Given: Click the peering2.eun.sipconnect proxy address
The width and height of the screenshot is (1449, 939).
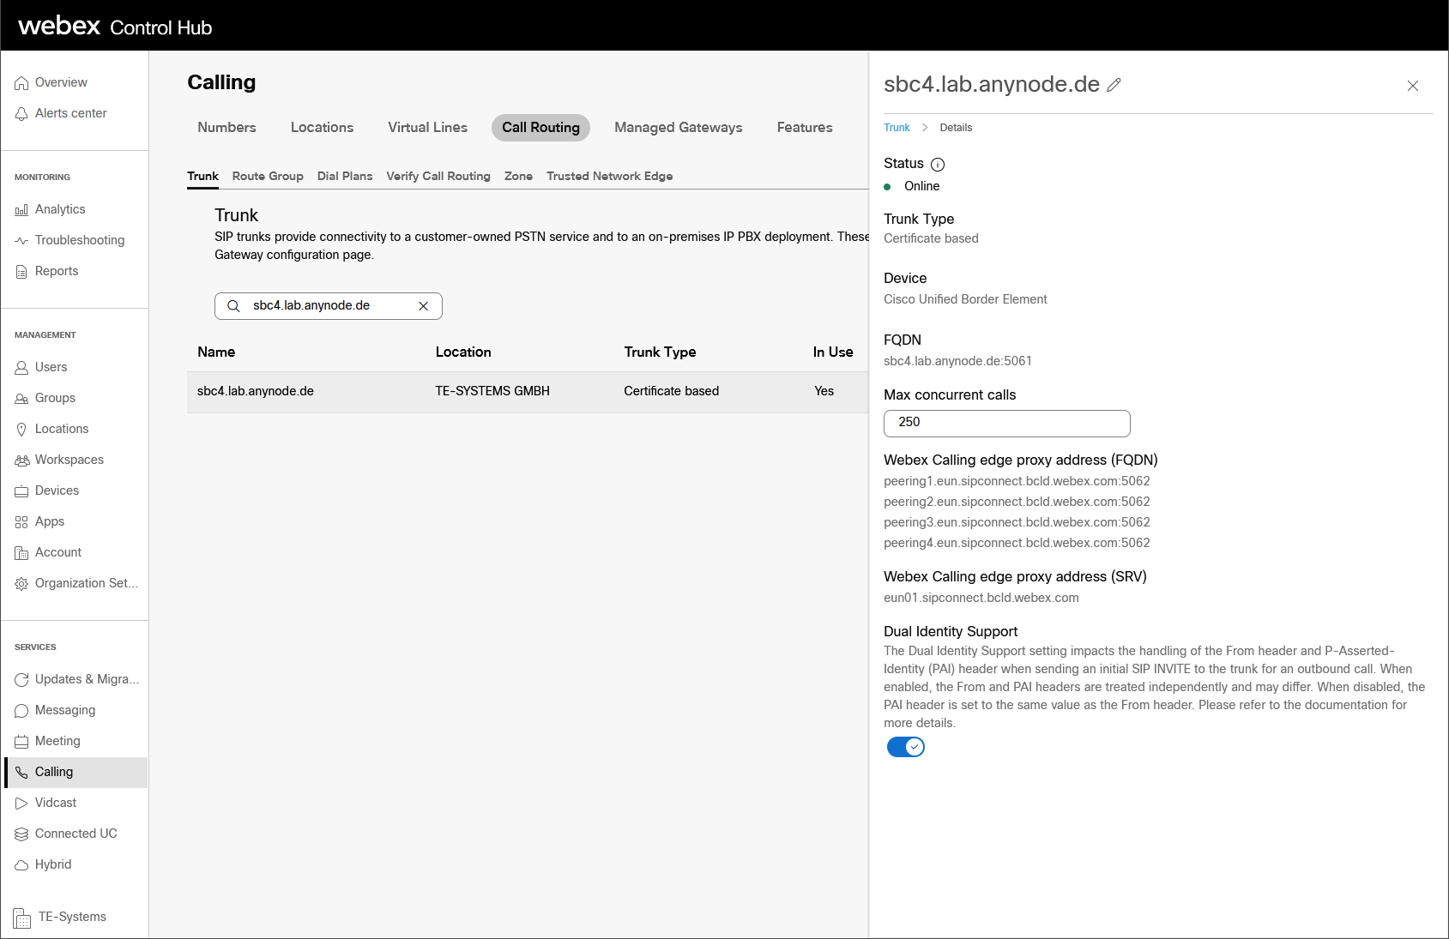Looking at the screenshot, I should (x=1017, y=503).
